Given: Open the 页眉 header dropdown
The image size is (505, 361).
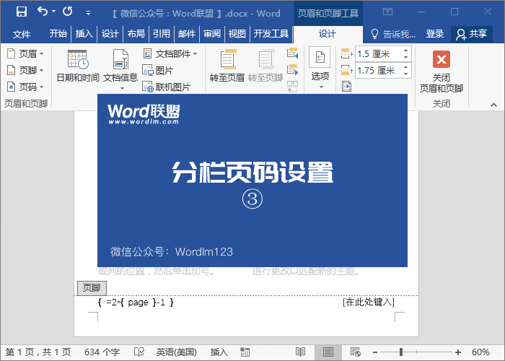Looking at the screenshot, I should tap(25, 53).
